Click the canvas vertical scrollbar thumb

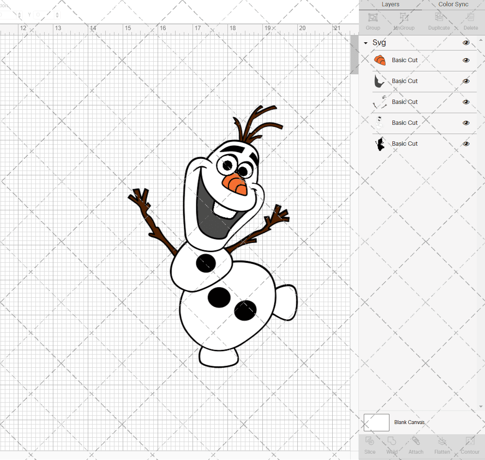pyautogui.click(x=354, y=54)
